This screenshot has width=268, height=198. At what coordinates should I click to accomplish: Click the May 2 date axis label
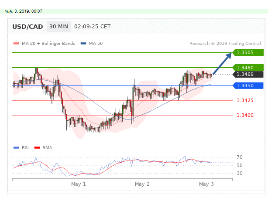tap(142, 184)
